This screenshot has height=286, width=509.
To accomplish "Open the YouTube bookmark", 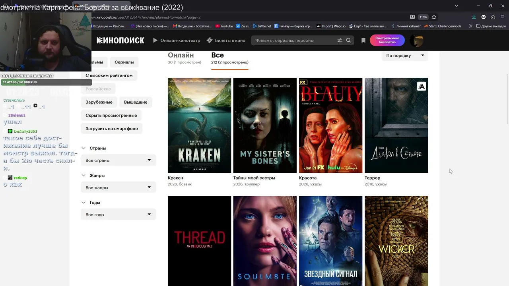I will 224,26.
